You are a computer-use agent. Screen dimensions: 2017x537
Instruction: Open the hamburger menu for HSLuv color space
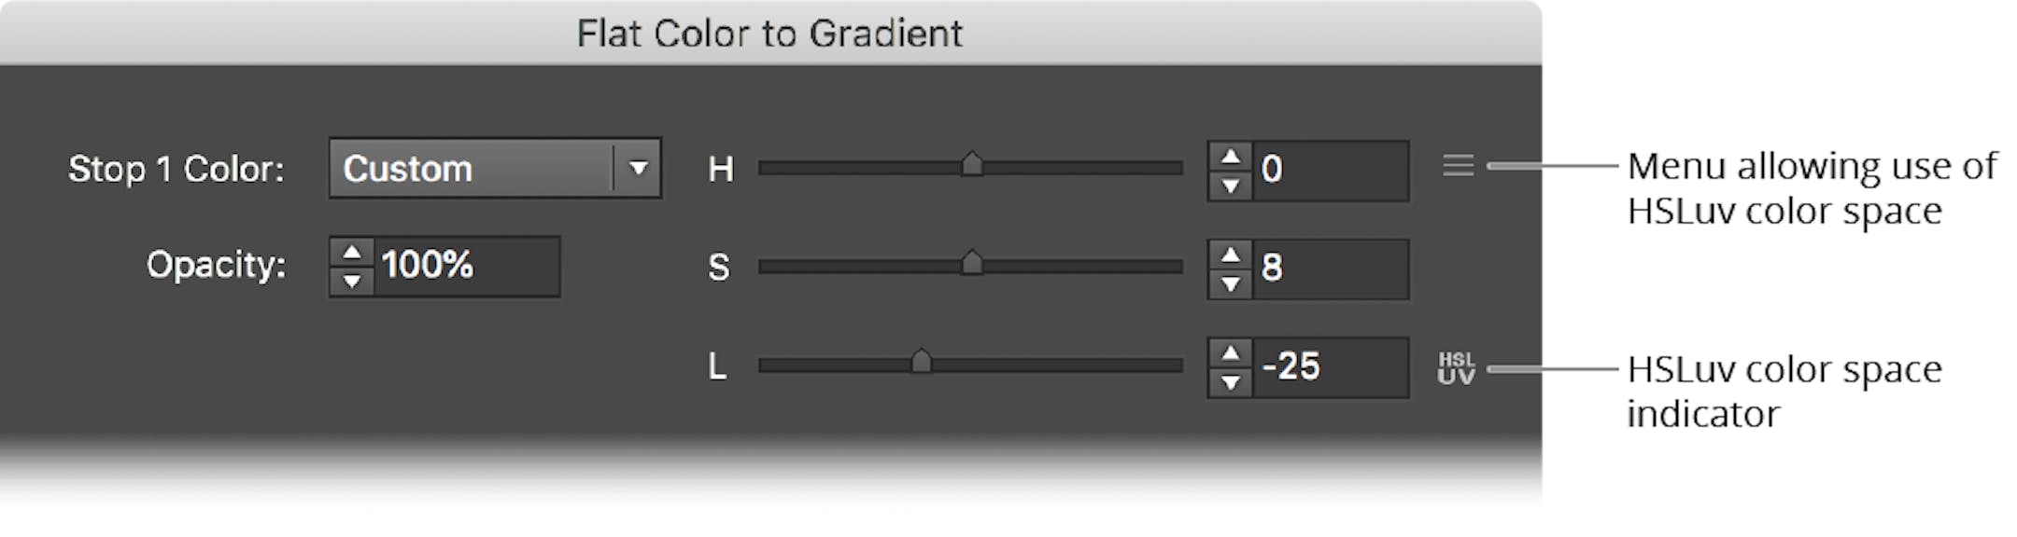(1459, 166)
